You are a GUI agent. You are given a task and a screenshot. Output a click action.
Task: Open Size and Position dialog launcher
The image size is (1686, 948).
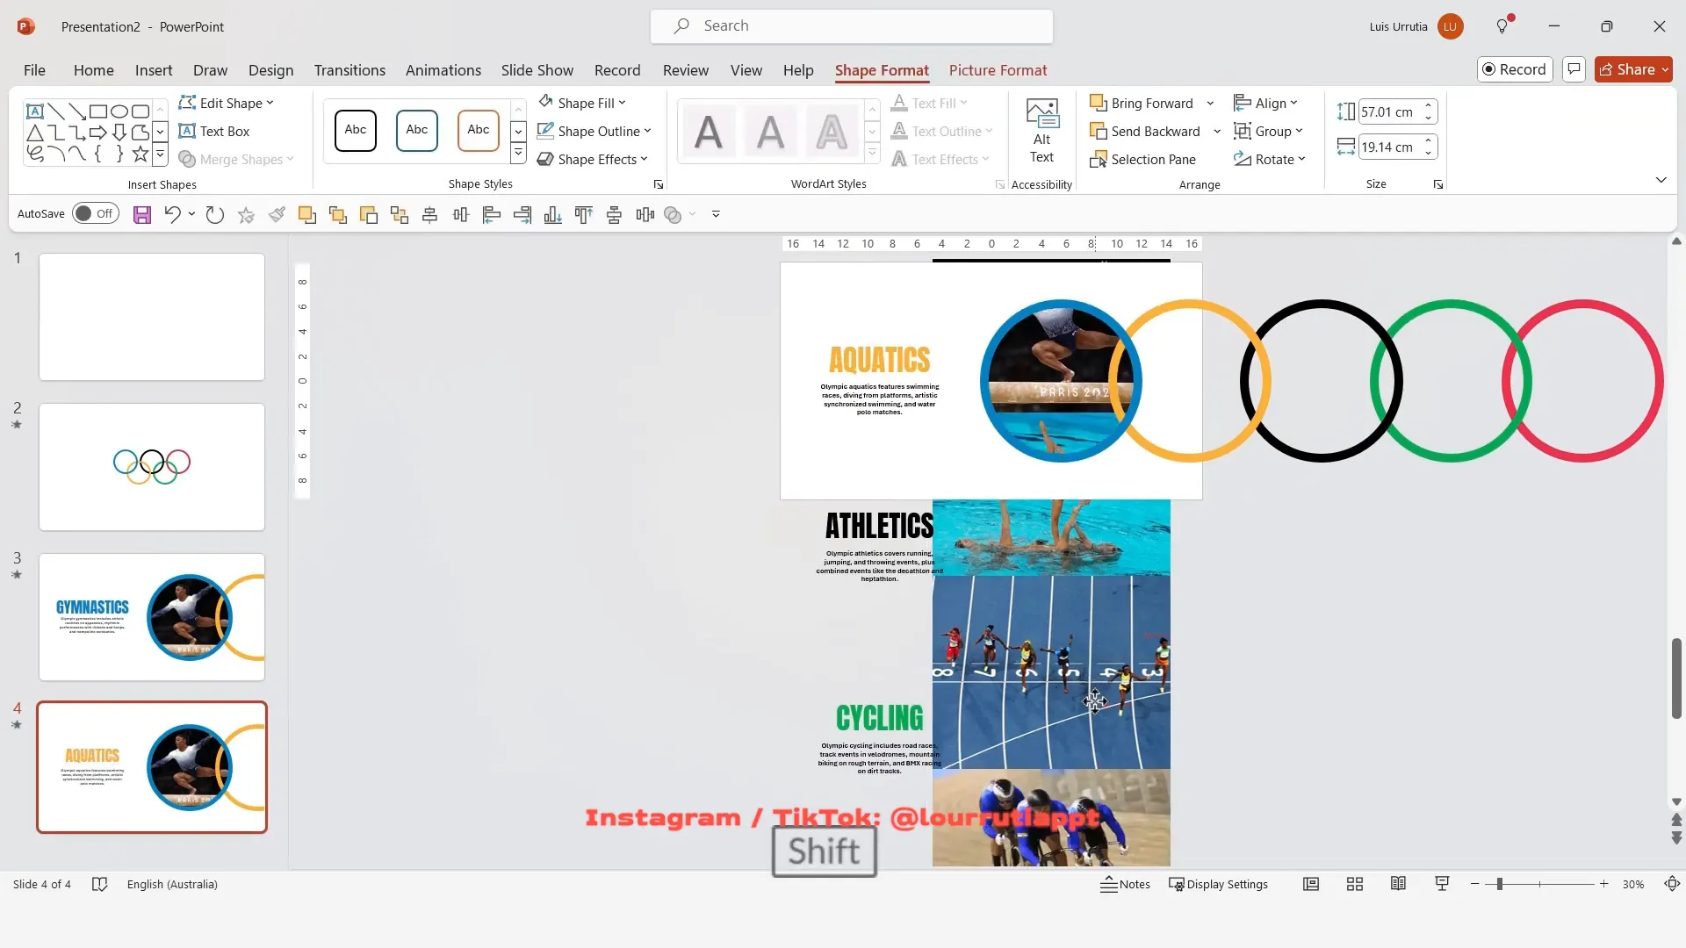(1438, 184)
